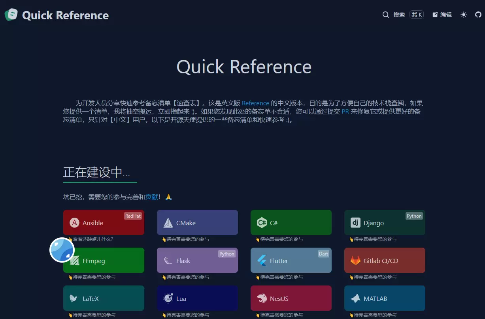Click the 正在建设中... section heading
The image size is (485, 319).
coord(97,172)
